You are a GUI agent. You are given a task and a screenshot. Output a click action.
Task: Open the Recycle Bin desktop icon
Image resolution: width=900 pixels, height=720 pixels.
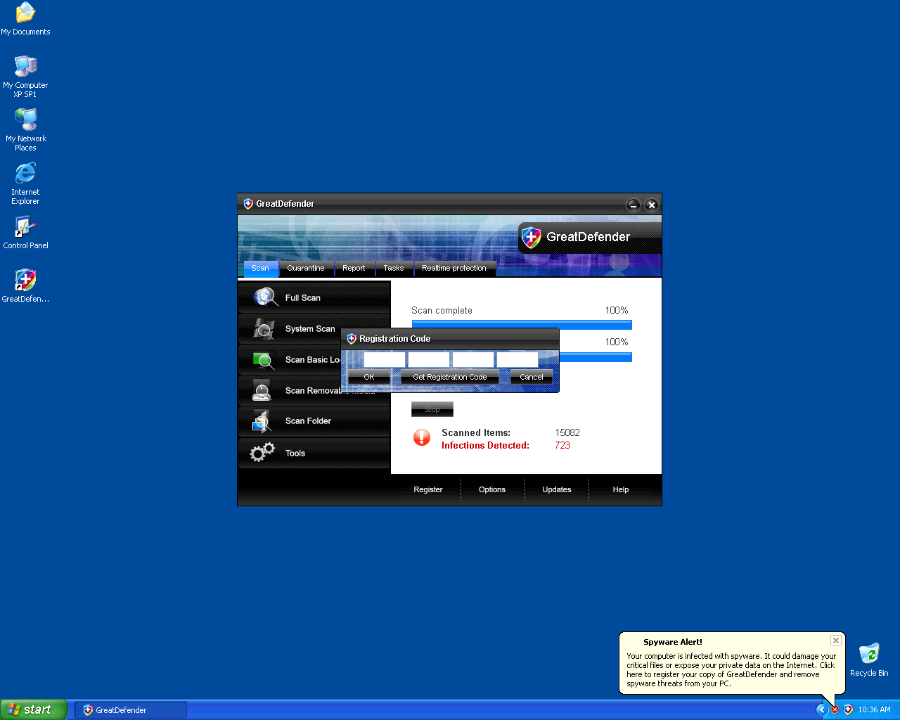coord(869,654)
